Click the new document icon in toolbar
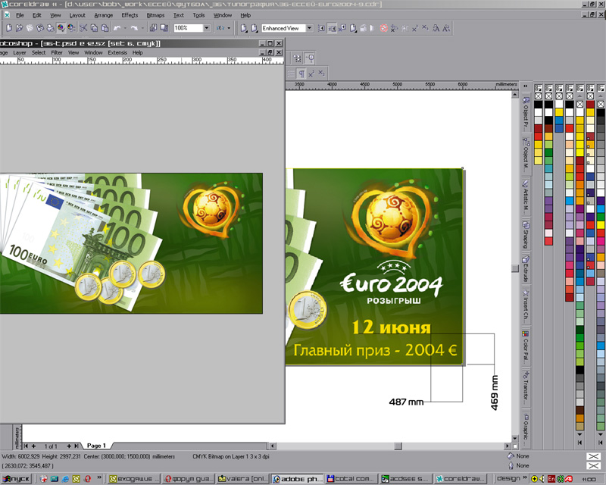The image size is (606, 485). [8, 28]
